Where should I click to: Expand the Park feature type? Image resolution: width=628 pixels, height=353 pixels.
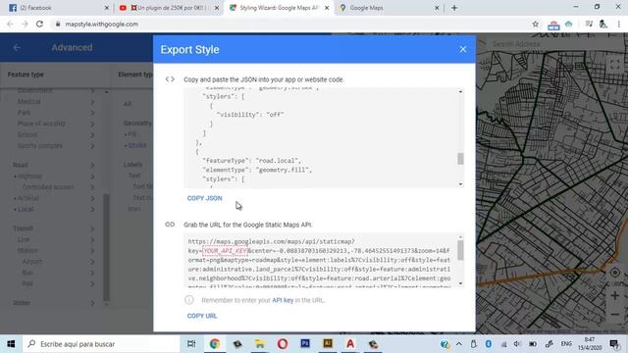(92, 113)
